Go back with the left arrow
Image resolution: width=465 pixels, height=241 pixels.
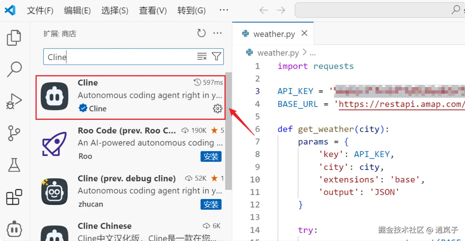point(264,10)
